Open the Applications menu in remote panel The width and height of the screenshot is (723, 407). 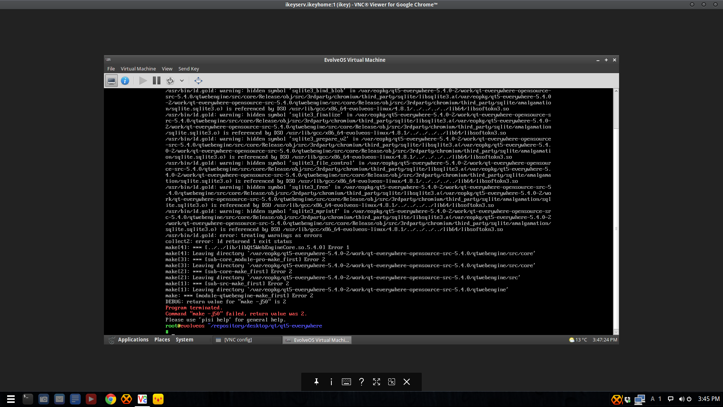point(133,340)
